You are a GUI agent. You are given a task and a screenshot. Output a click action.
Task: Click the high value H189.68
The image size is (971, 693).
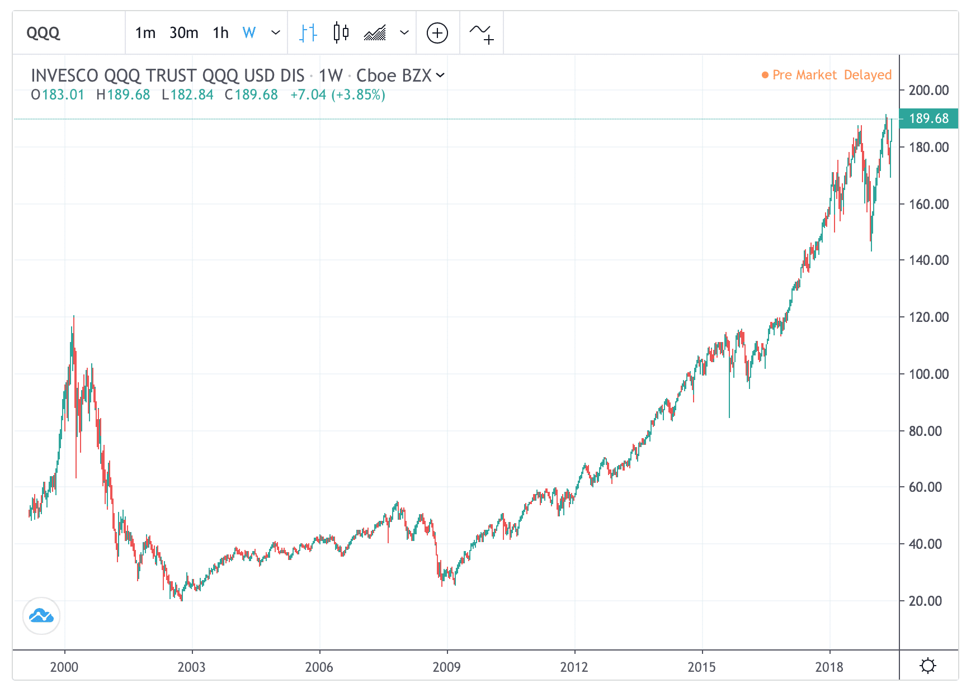123,94
